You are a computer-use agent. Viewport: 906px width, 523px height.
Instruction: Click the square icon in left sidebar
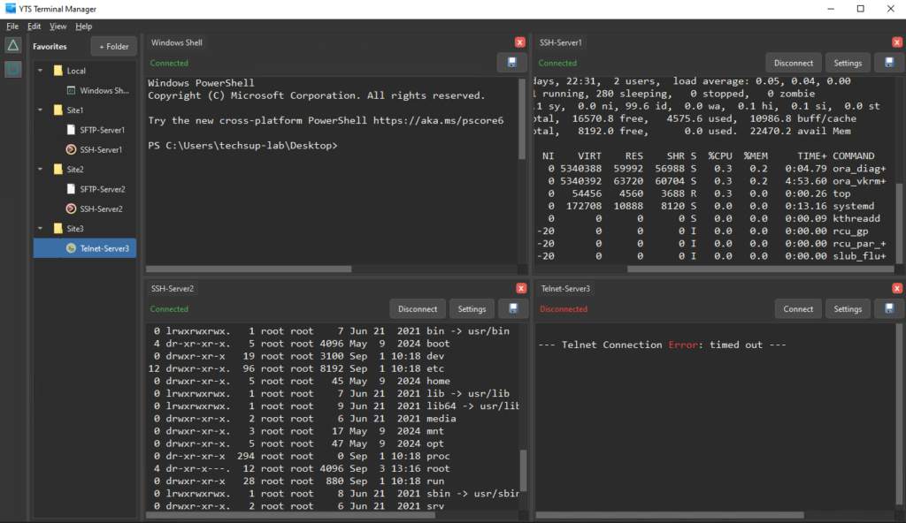[x=13, y=69]
